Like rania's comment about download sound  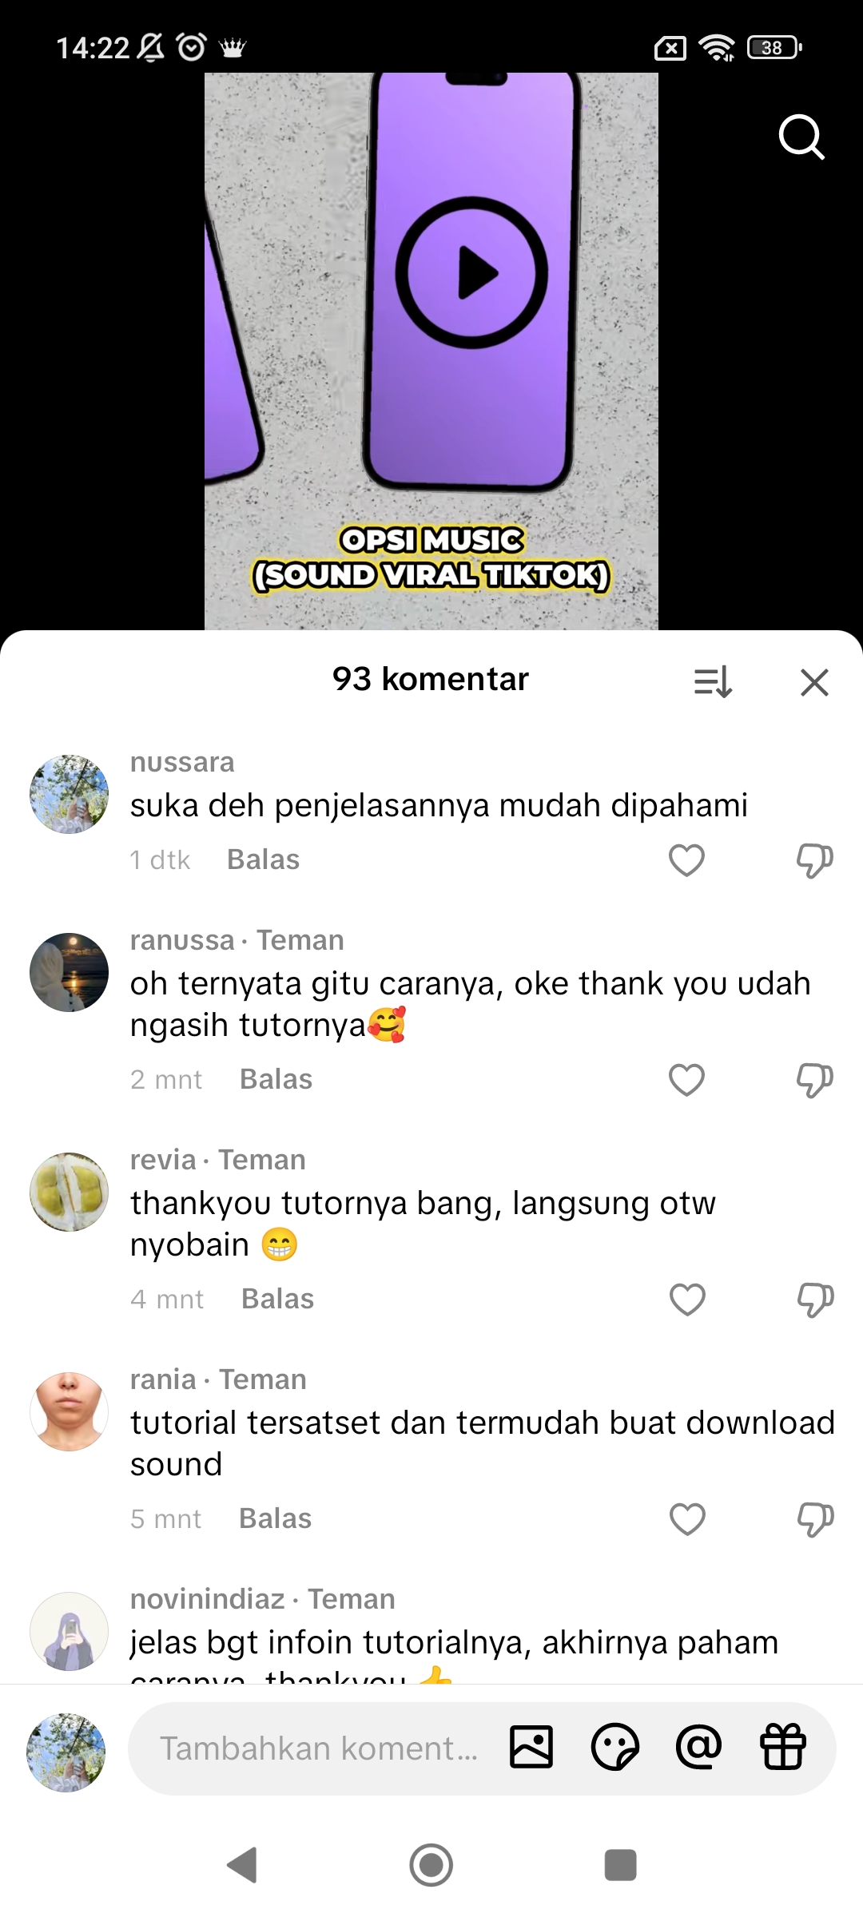[687, 1519]
